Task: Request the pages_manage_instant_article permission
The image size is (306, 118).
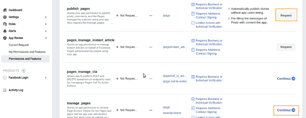Action: coord(286,47)
